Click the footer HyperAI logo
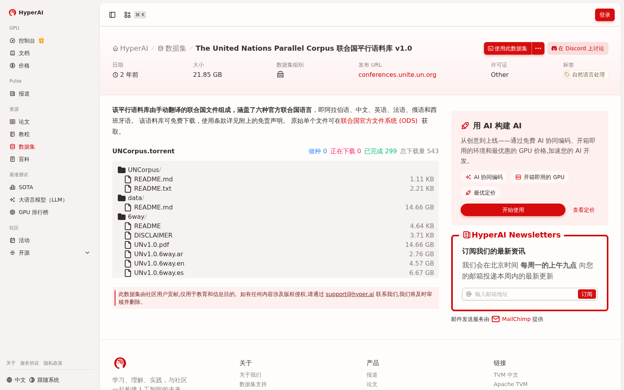624x390 pixels. click(120, 363)
